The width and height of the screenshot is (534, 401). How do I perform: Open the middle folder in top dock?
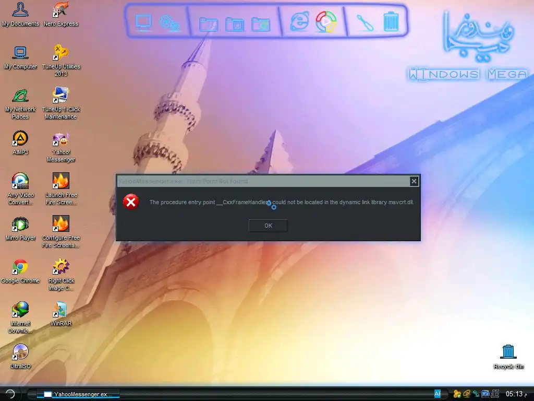pos(235,24)
